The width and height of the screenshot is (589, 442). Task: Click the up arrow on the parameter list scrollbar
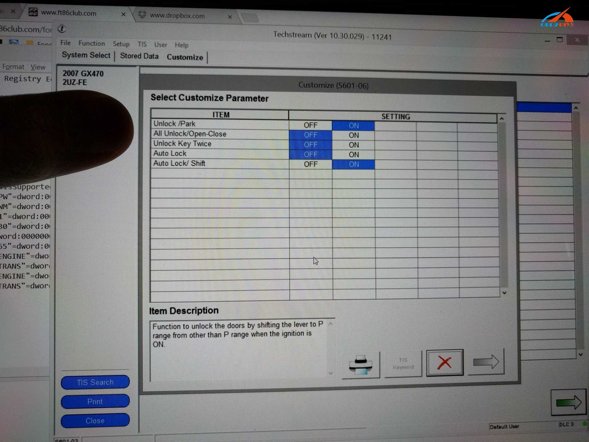coord(501,118)
